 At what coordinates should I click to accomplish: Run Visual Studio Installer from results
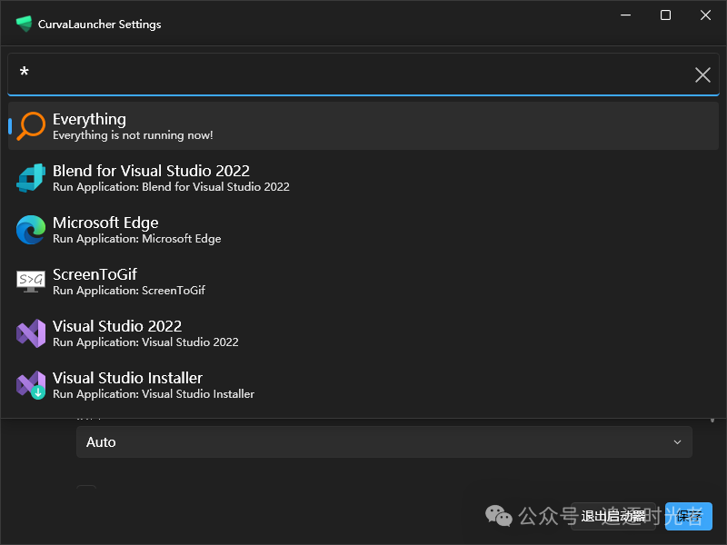(363, 385)
